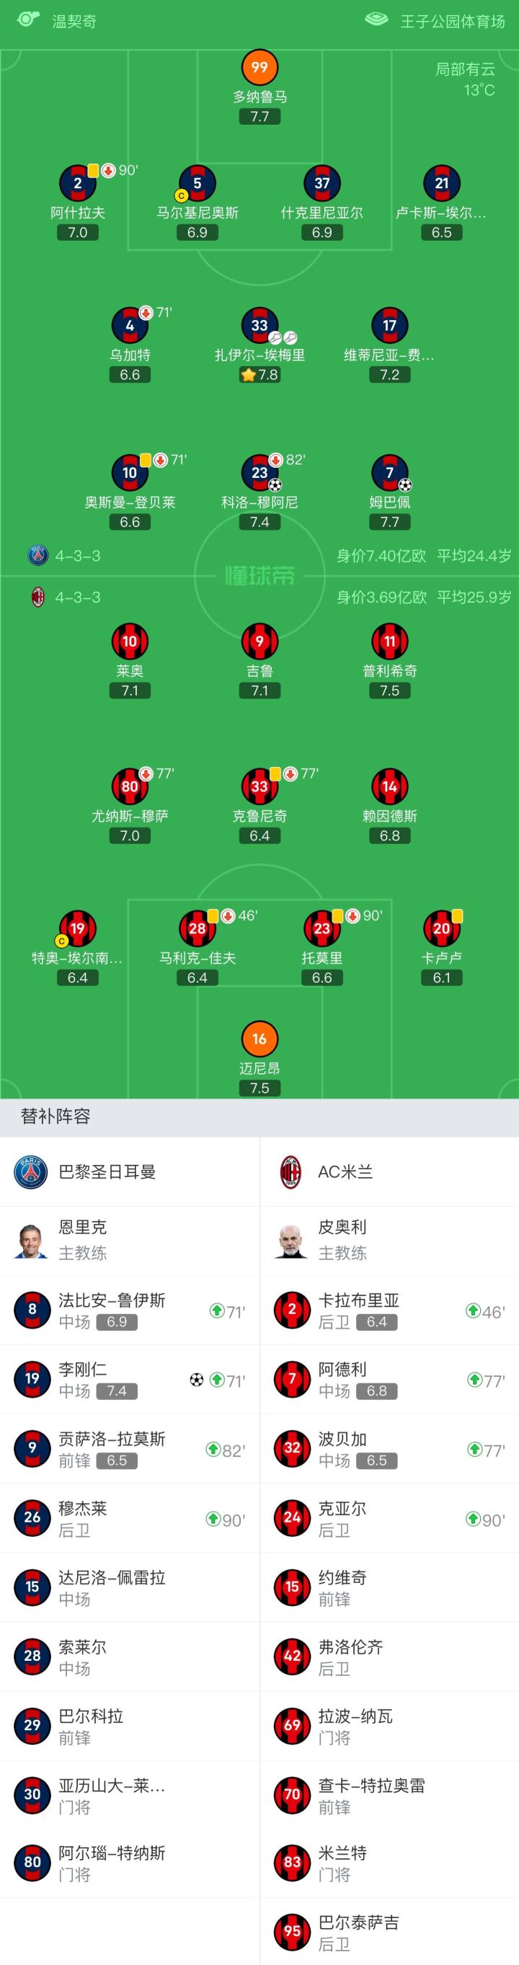The image size is (519, 1965).
Task: Tap Milan goalkeeper Maignan number 16
Action: point(259,1039)
